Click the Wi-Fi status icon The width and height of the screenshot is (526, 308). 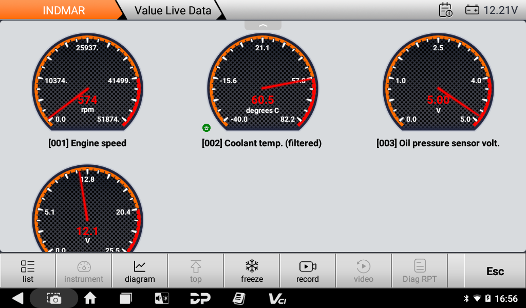pos(477,298)
